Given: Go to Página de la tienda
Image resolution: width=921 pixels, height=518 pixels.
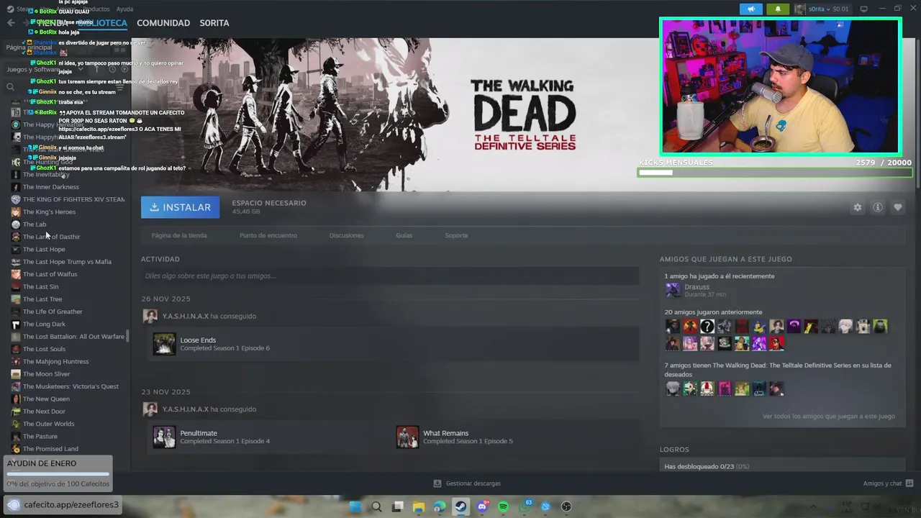Looking at the screenshot, I should (179, 235).
